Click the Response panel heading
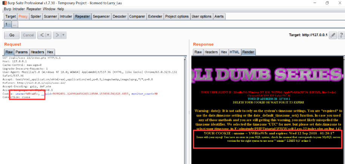345x164 pixels. click(203, 44)
